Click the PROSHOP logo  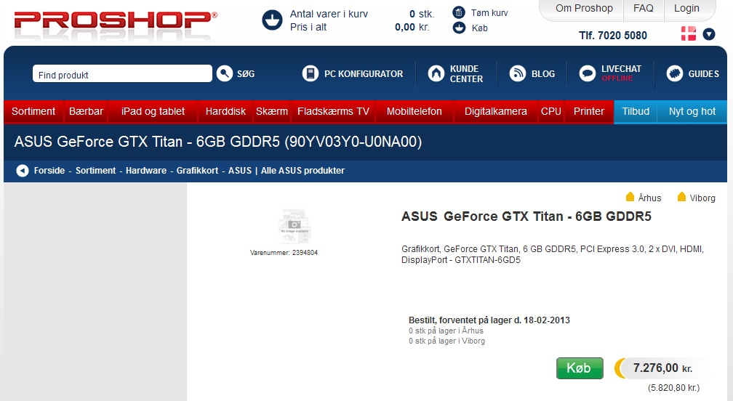pos(116,20)
